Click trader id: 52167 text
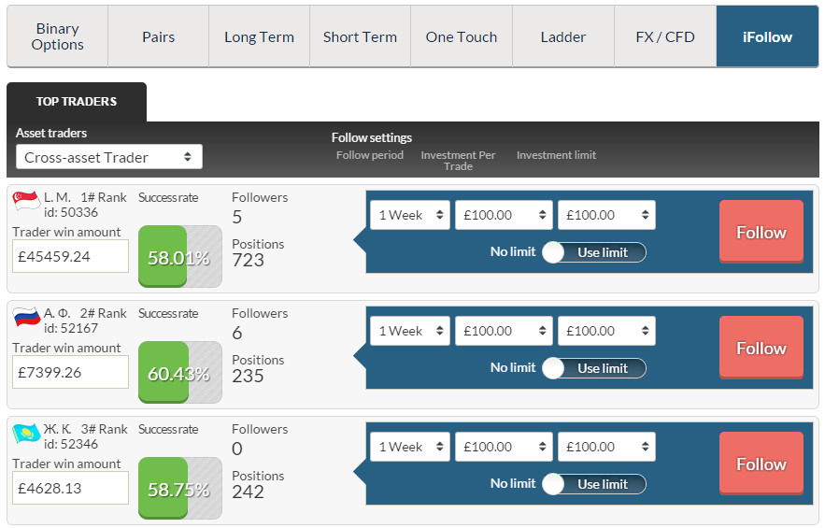Viewport: 825px width, 528px height. [71, 328]
